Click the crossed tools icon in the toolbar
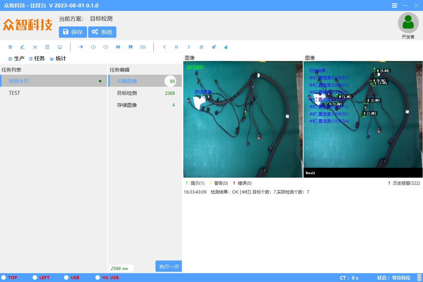The width and height of the screenshot is (423, 282). 35,47
